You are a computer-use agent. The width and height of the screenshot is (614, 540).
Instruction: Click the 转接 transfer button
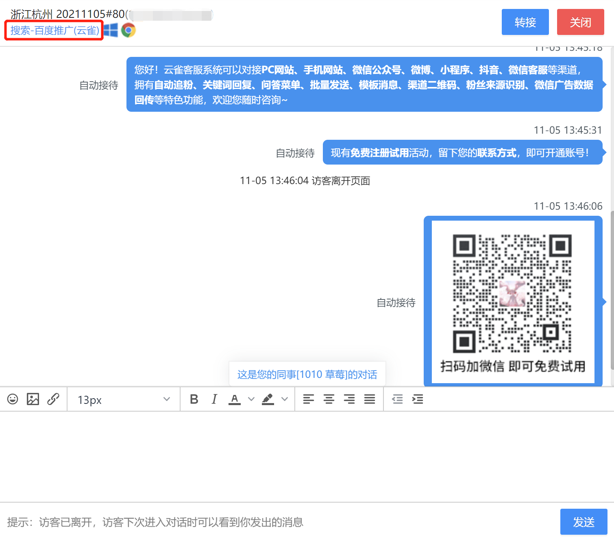525,22
